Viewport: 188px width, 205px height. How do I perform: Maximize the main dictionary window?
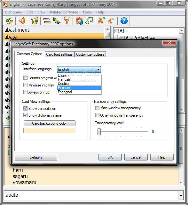click(x=168, y=3)
